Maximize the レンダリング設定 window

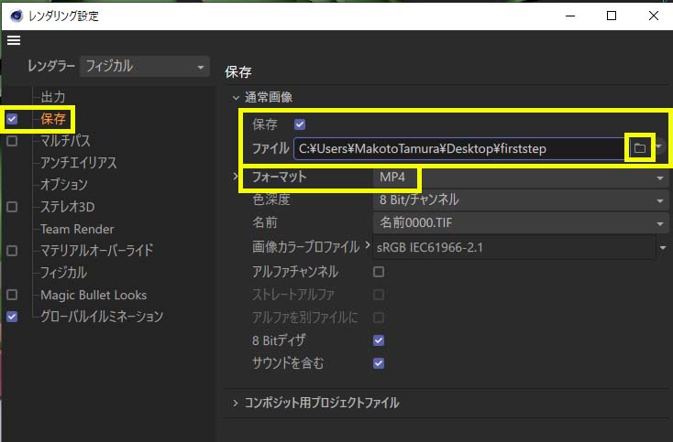click(x=612, y=16)
